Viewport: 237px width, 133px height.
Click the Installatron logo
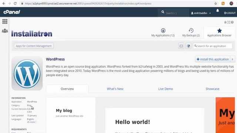coord(32,34)
